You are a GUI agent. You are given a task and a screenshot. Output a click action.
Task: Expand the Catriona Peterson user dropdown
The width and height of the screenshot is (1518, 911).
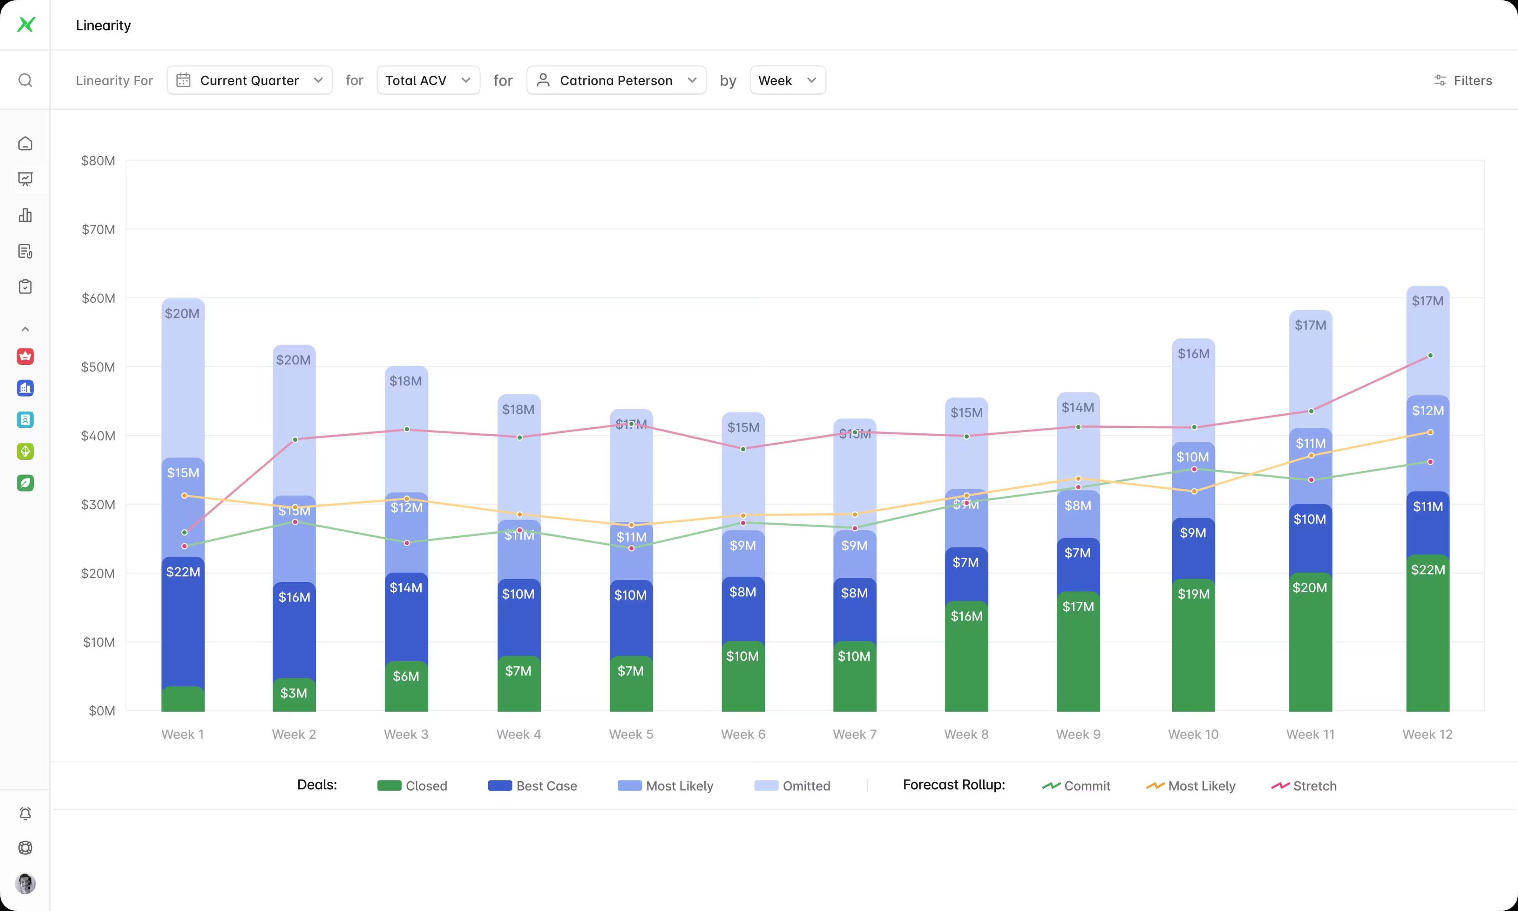[616, 80]
